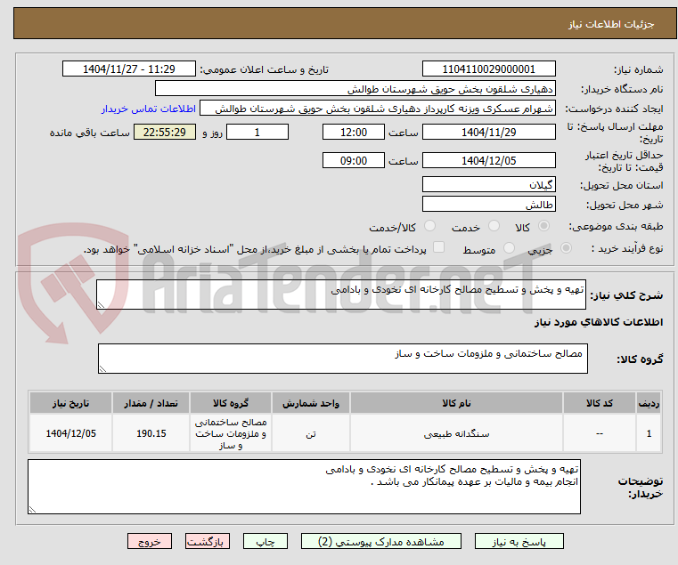
Task: Toggle the Islamic treasury payment checkbox
Action: pyautogui.click(x=439, y=247)
